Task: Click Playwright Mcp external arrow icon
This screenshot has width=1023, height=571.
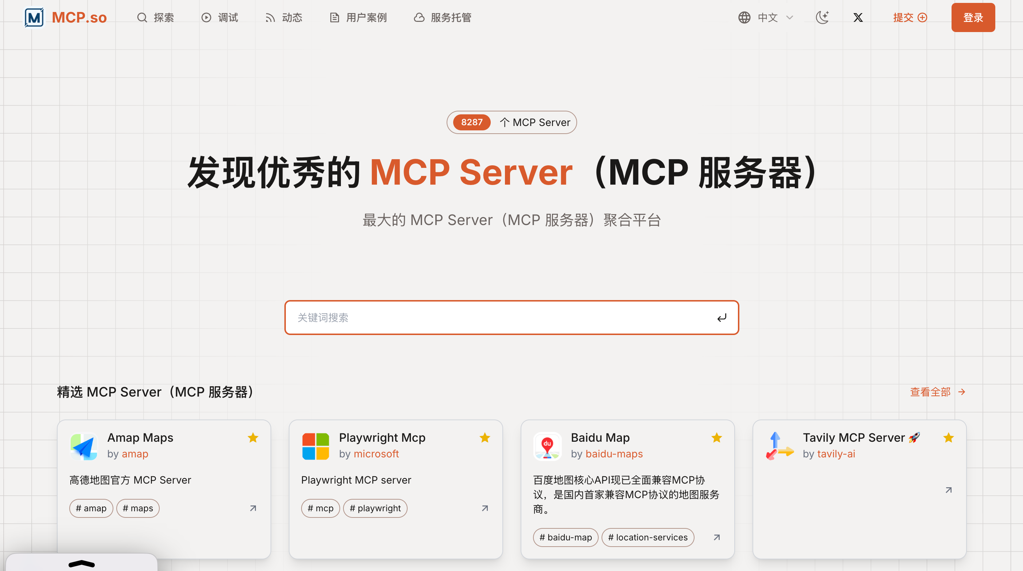Action: coord(485,508)
